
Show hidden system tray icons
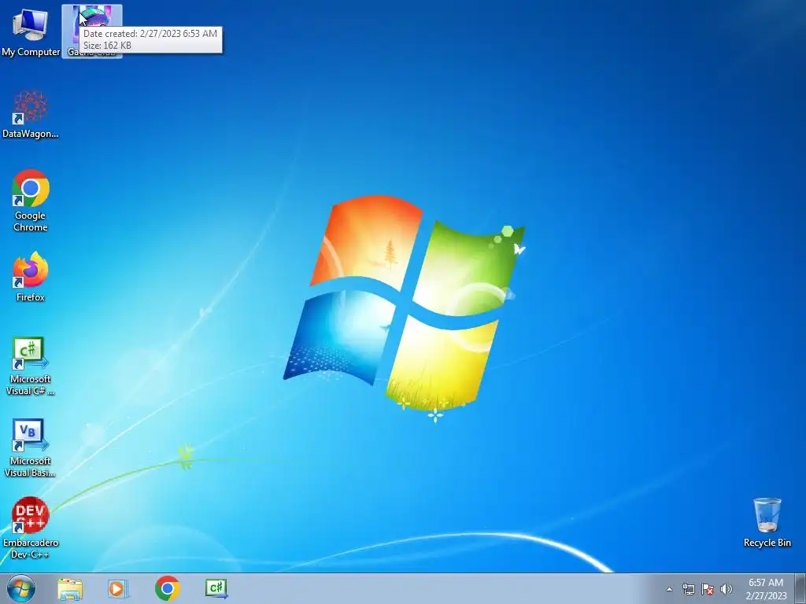click(669, 589)
